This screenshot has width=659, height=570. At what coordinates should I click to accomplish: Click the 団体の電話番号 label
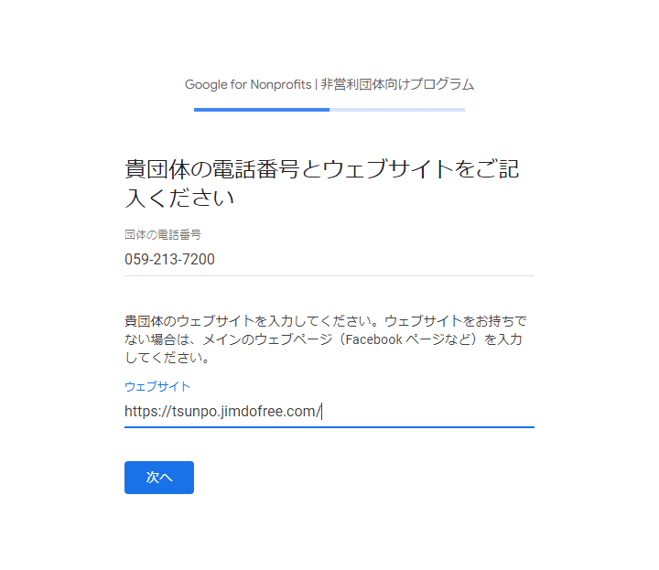pos(163,234)
